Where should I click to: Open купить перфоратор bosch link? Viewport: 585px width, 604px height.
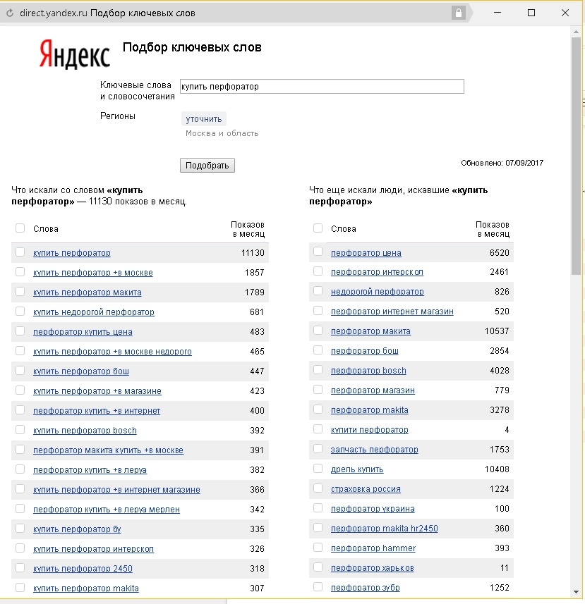[x=85, y=431]
